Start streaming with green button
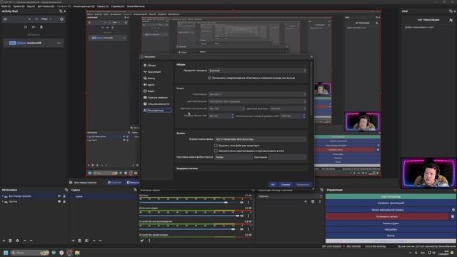This screenshot has width=457, height=257. (391, 197)
